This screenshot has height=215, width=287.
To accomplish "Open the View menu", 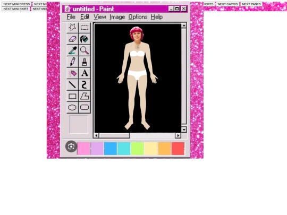I will (100, 17).
